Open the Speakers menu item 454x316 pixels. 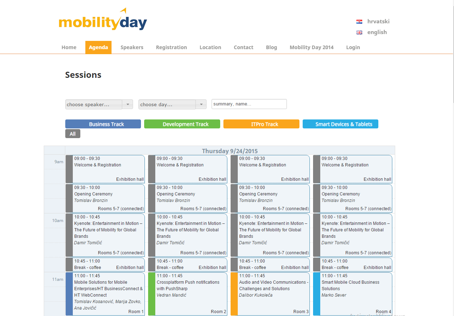coord(132,47)
